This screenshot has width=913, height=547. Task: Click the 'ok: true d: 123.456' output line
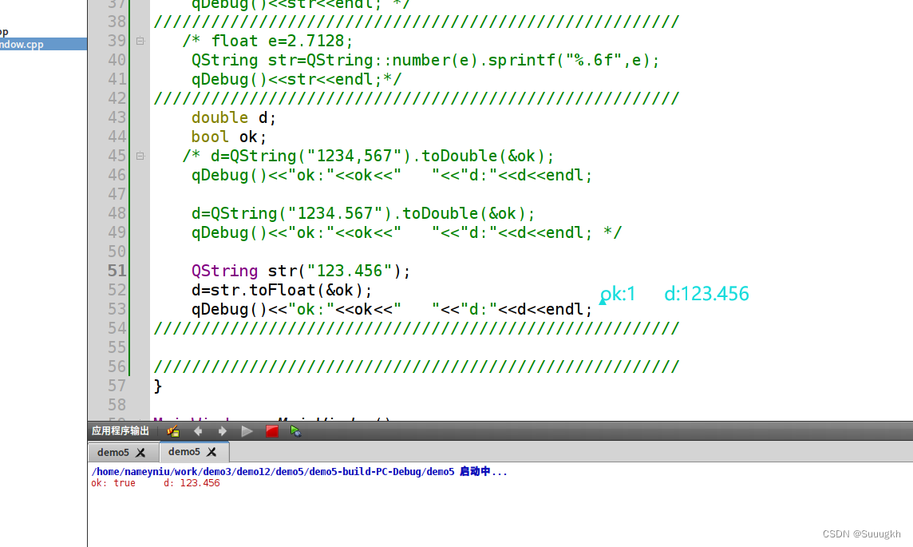(156, 483)
